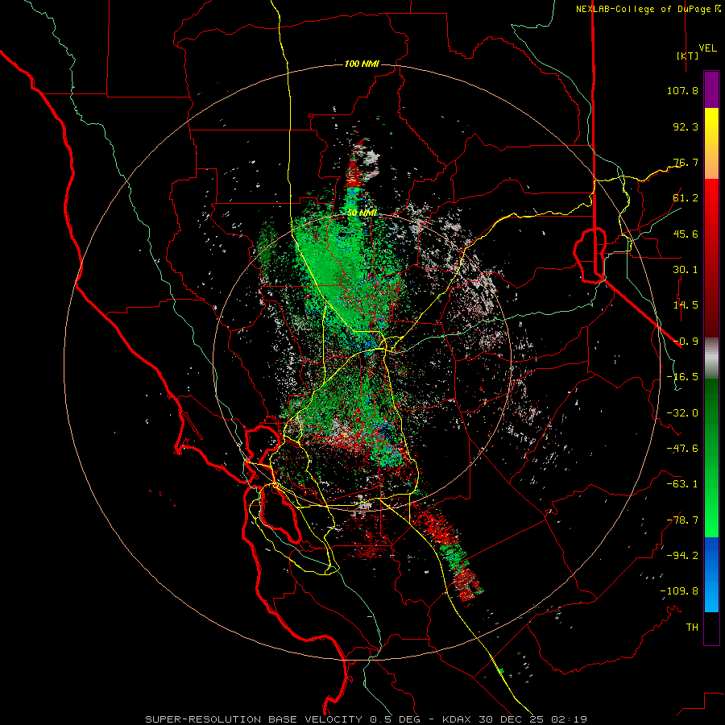Click the -94.2 legend value

682,556
